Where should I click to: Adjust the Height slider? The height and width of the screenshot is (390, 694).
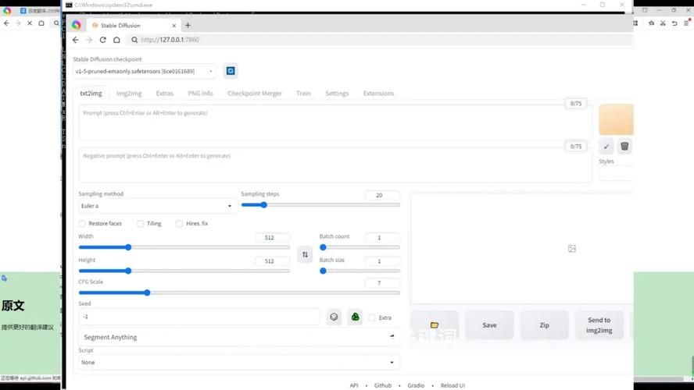click(x=184, y=271)
